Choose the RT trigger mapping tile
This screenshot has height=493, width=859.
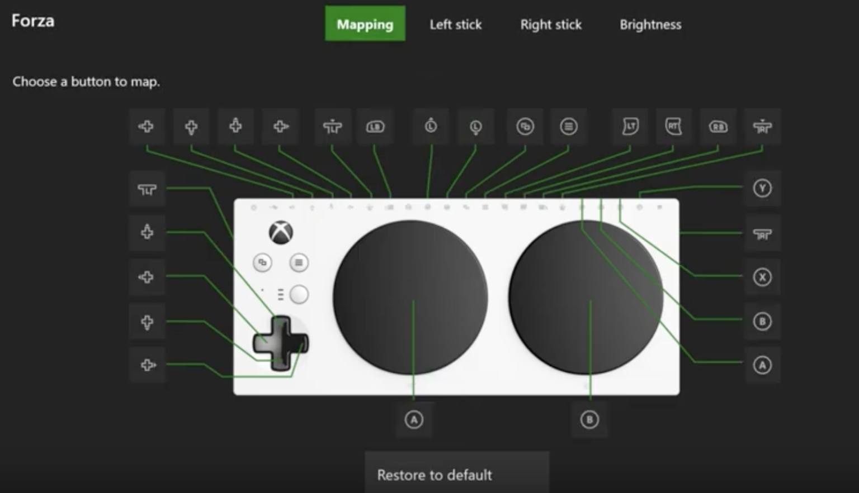[673, 127]
